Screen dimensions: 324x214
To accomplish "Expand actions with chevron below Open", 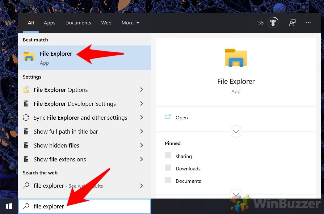I will (x=236, y=131).
